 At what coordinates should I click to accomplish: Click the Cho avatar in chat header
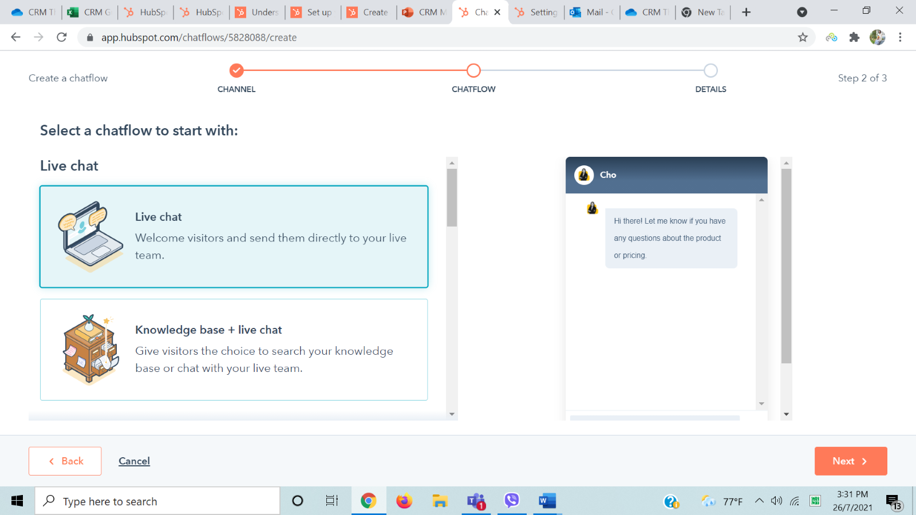click(584, 175)
